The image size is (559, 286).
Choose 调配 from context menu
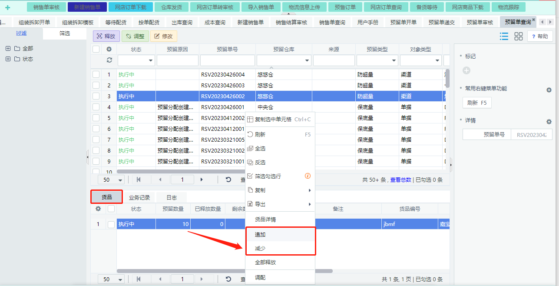click(280, 277)
